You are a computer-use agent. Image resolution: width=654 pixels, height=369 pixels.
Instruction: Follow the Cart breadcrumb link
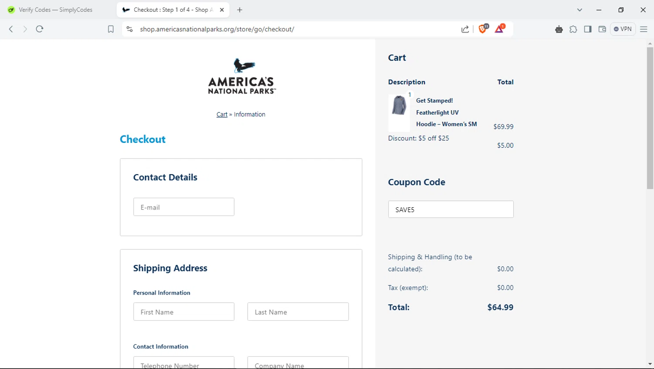point(222,115)
